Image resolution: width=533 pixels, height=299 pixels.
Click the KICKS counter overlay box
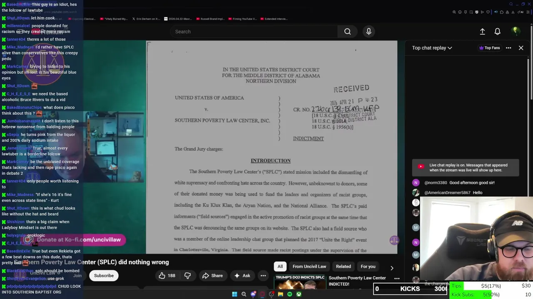410,289
